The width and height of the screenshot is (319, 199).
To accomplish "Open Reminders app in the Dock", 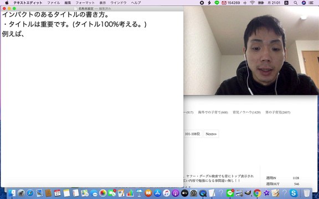I will [x=76, y=193].
